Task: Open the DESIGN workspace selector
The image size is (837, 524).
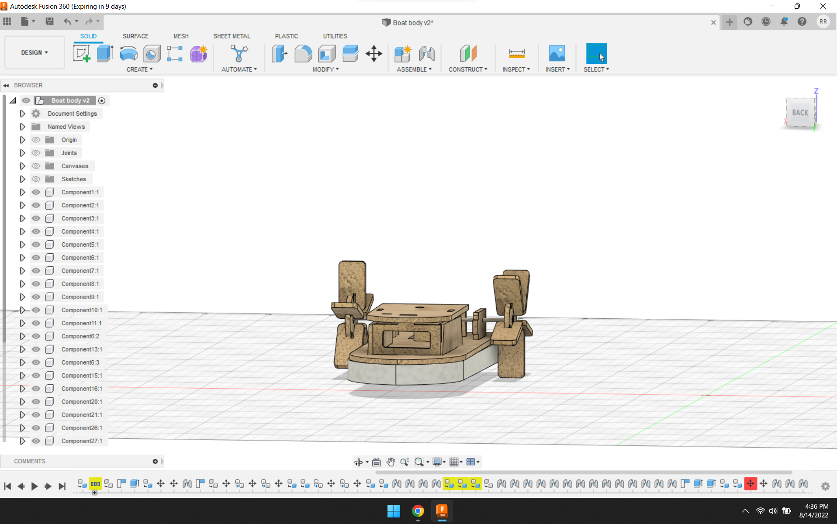Action: pyautogui.click(x=34, y=52)
